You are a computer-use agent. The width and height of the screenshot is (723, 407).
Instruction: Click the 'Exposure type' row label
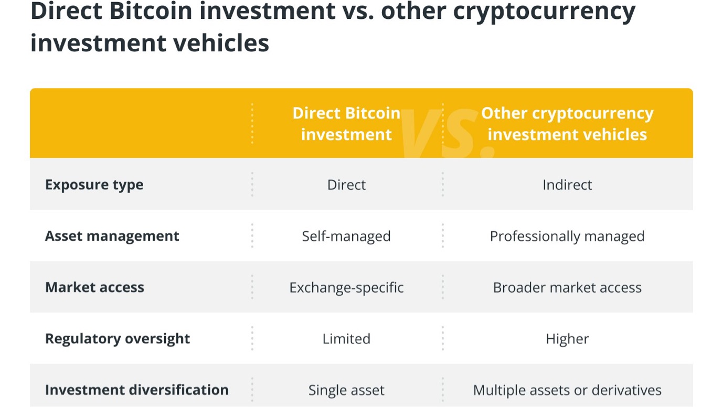(94, 185)
